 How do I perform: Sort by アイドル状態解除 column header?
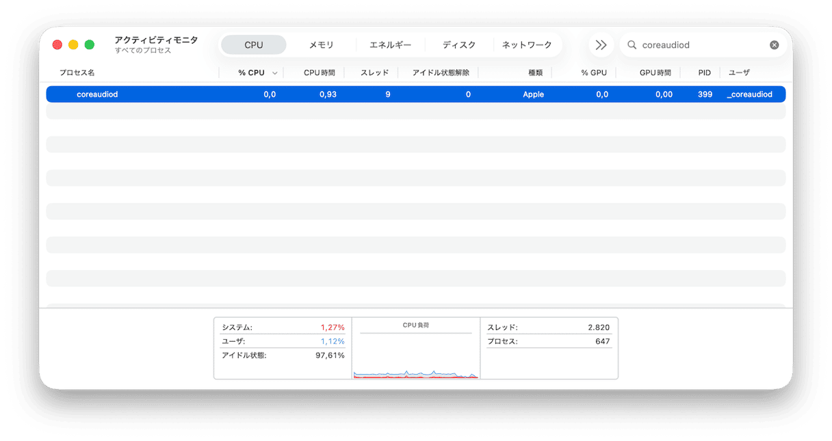coord(441,72)
